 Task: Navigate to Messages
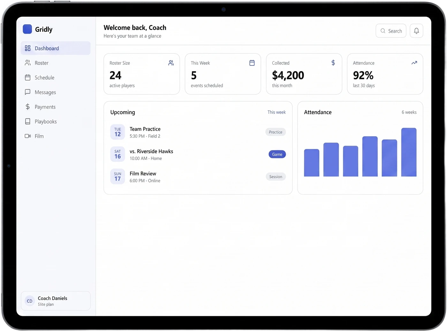56,92
